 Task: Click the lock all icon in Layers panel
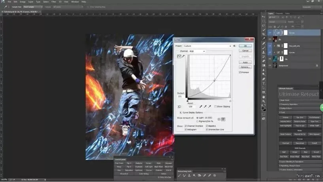pos(286,27)
